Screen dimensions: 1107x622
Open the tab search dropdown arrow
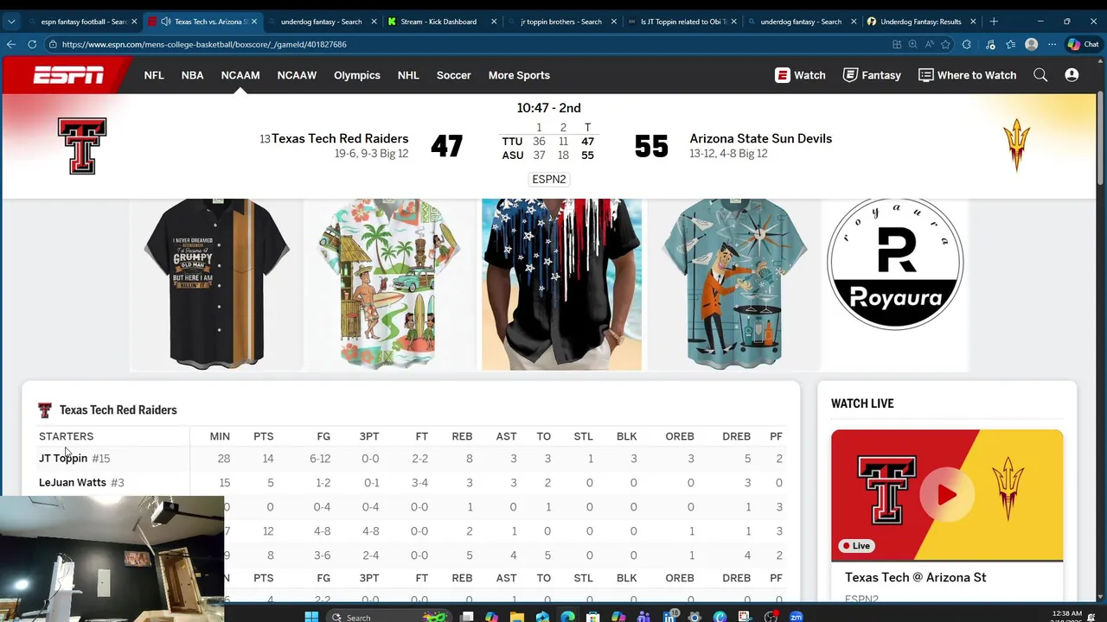click(11, 22)
